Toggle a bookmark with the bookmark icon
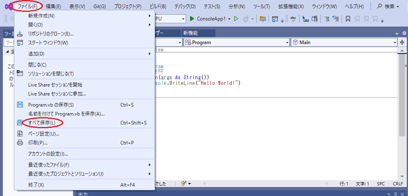Screen dimensions: 408x196 [348, 19]
